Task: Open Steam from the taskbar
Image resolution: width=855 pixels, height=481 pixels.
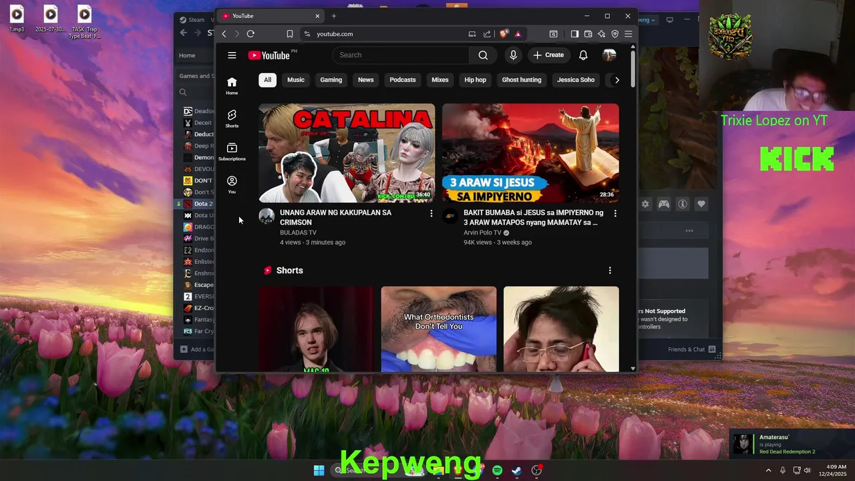Action: (x=516, y=470)
